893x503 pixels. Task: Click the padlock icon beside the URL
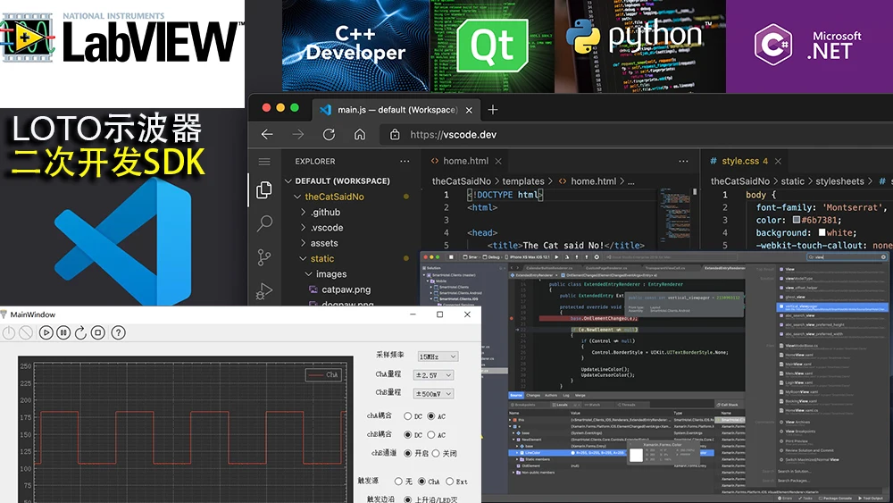[x=395, y=134]
